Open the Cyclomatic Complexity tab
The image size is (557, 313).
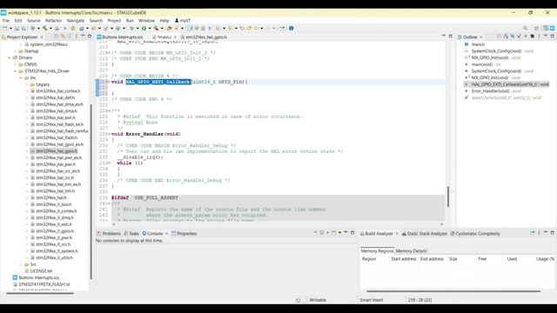[x=475, y=234]
